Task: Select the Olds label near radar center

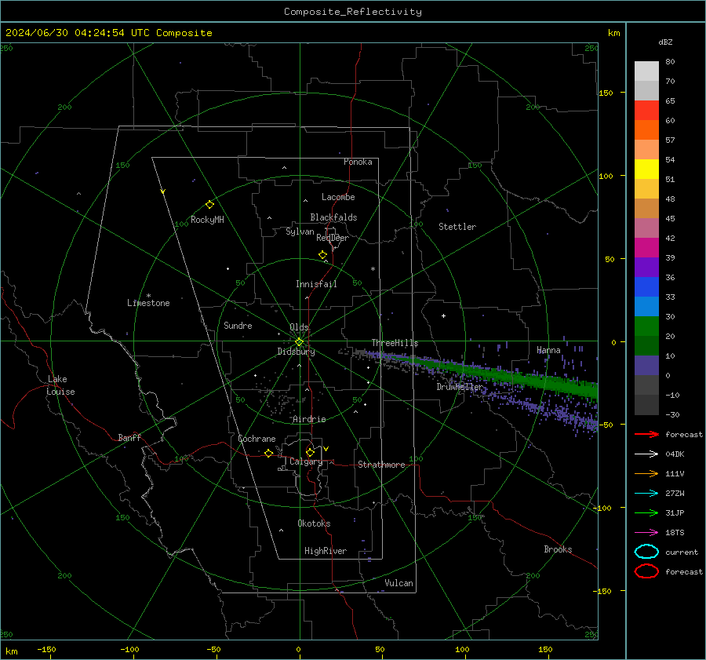Action: tap(299, 327)
